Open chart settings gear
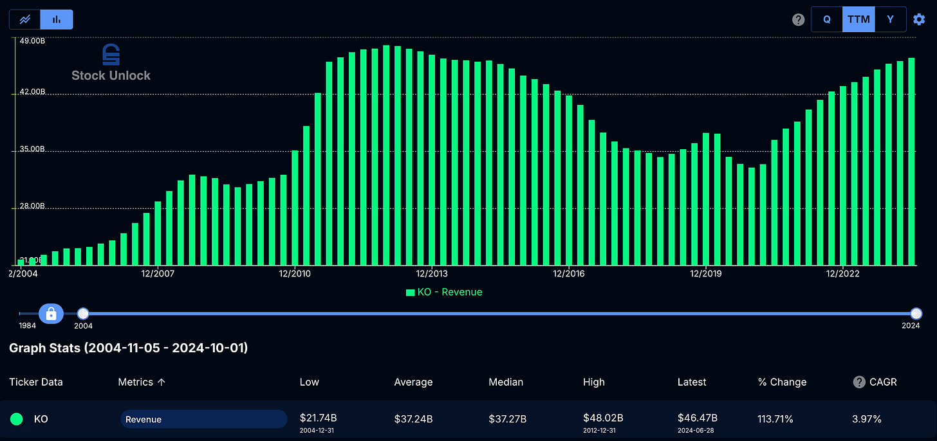The image size is (937, 441). coord(919,19)
